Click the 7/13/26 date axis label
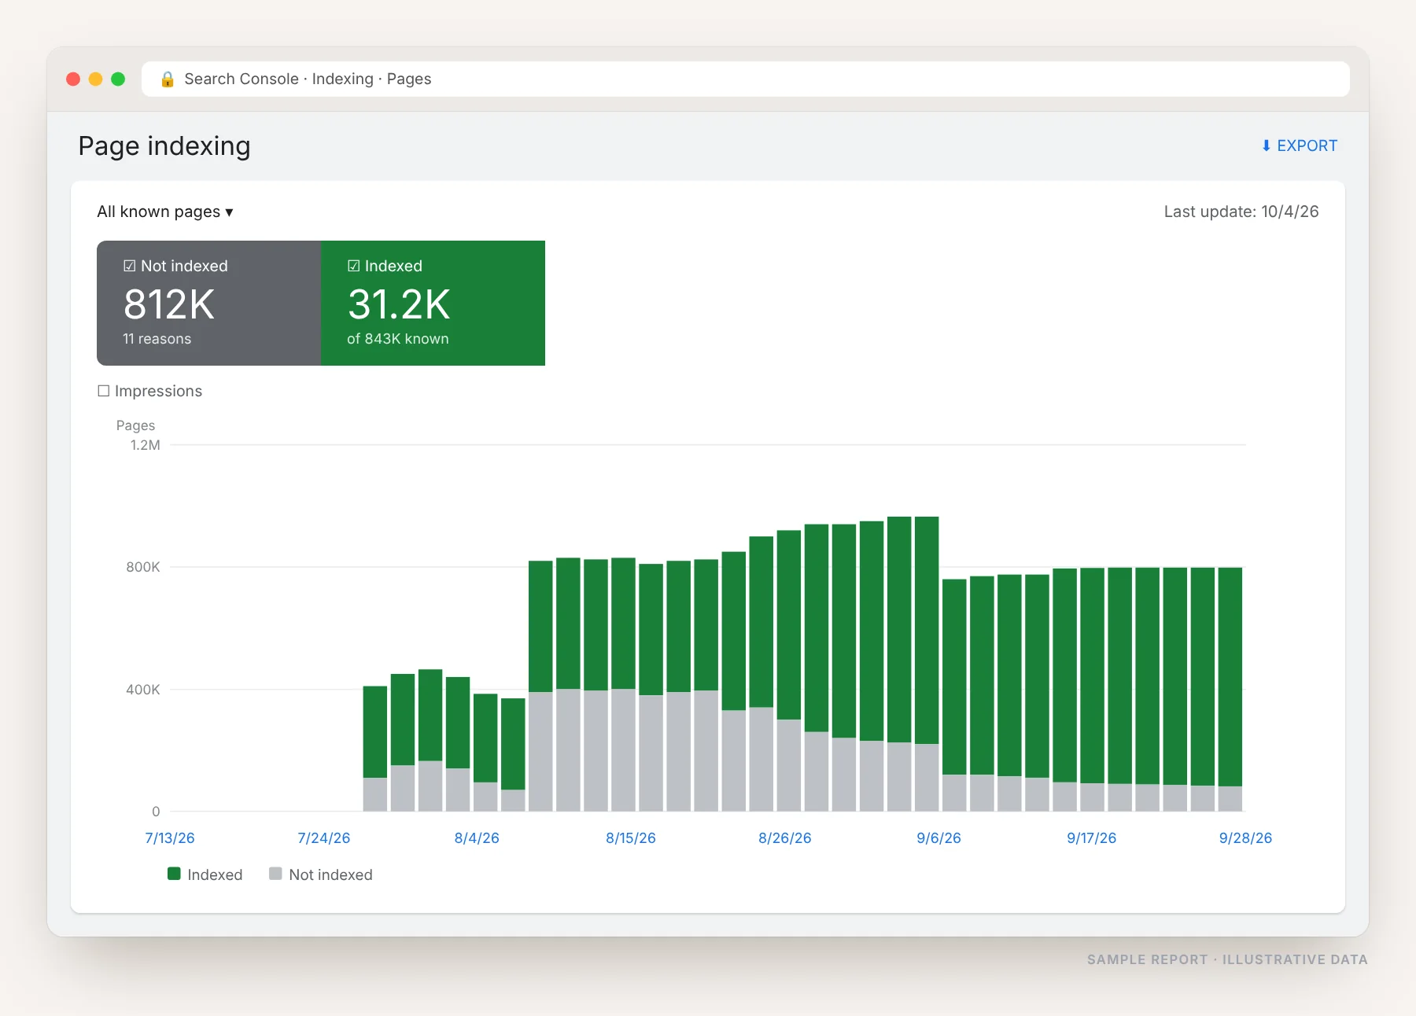This screenshot has width=1416, height=1016. click(170, 837)
